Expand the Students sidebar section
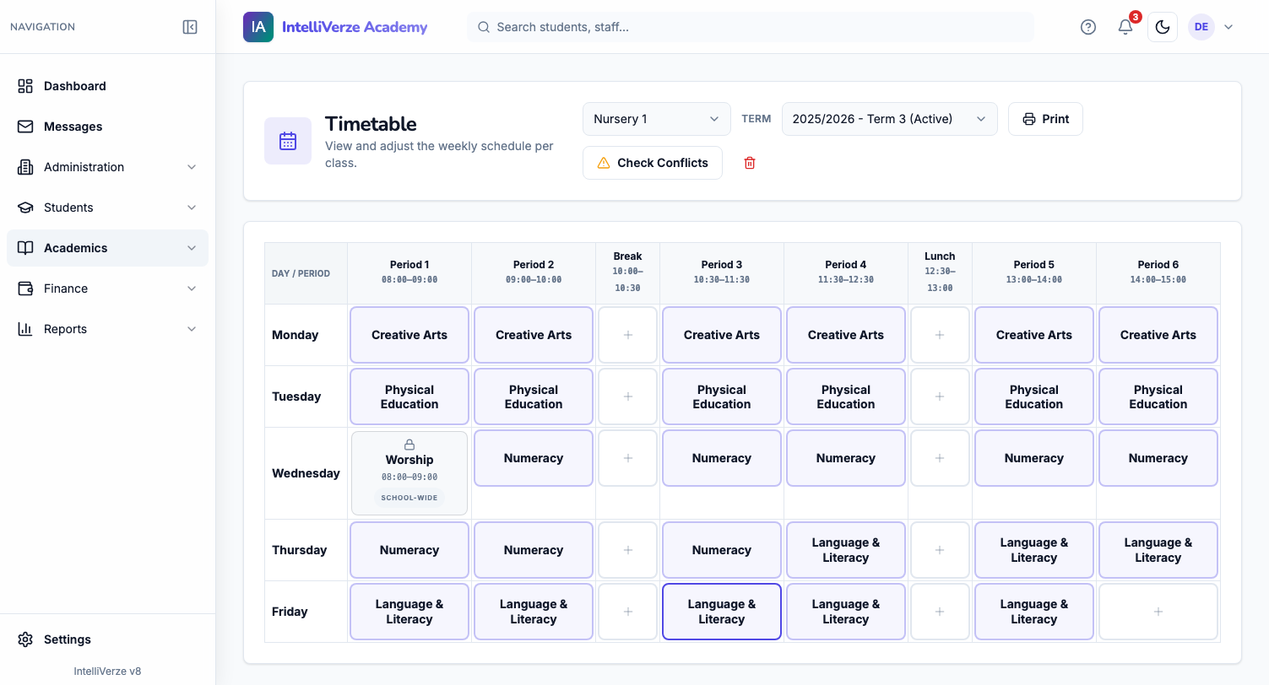 (107, 208)
